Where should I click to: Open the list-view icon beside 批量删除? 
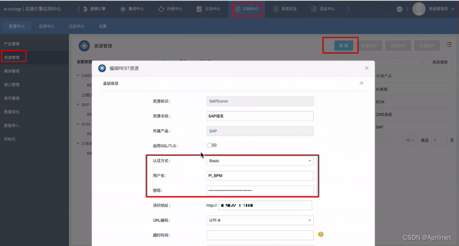pyautogui.click(x=449, y=45)
